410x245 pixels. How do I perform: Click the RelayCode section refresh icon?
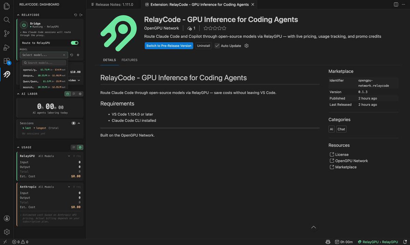click(x=76, y=15)
